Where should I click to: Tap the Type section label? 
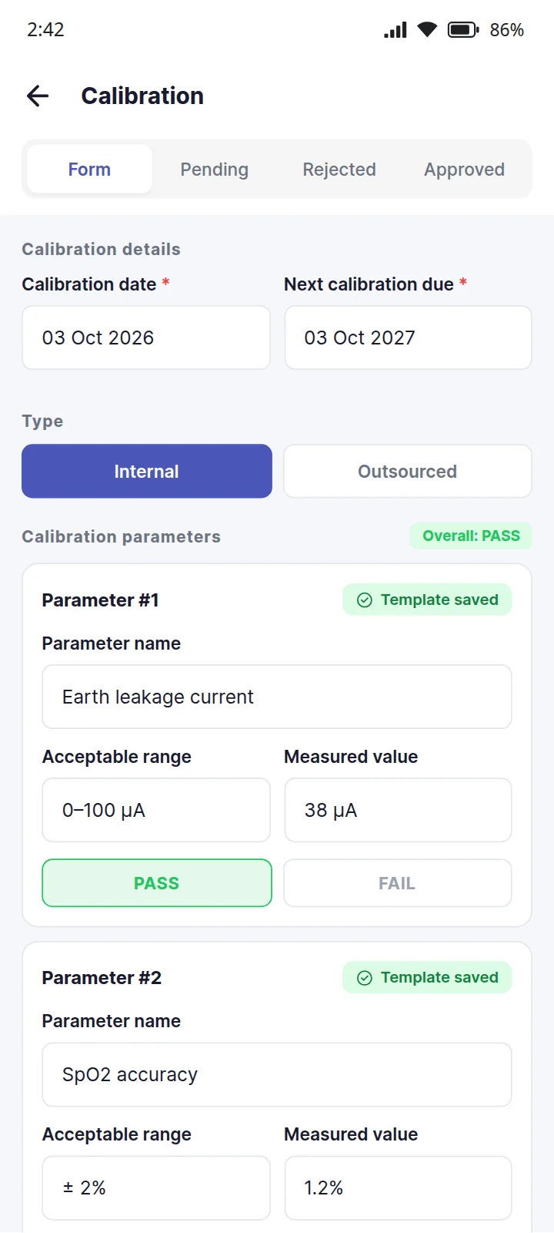(42, 422)
